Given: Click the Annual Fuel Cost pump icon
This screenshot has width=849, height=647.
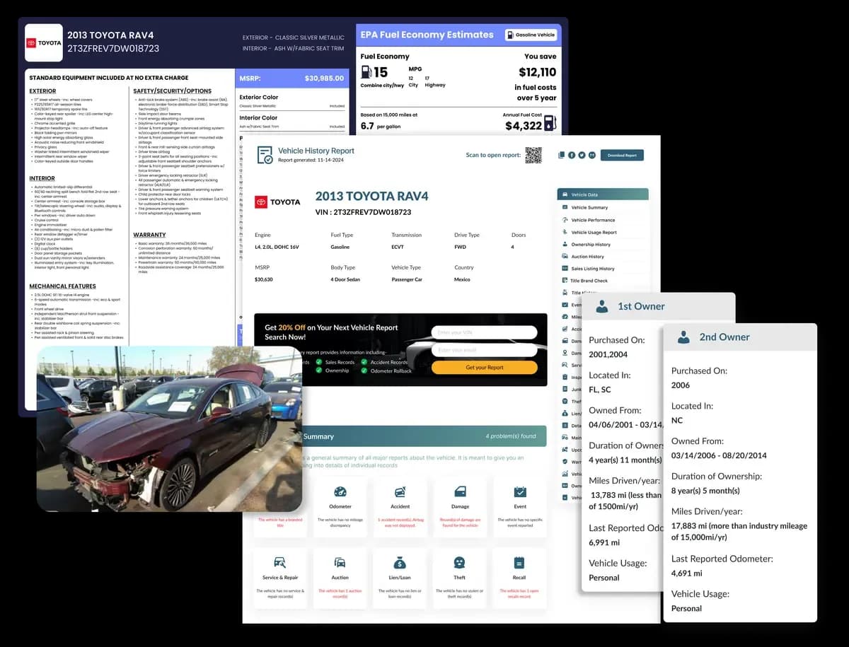Looking at the screenshot, I should (x=550, y=124).
